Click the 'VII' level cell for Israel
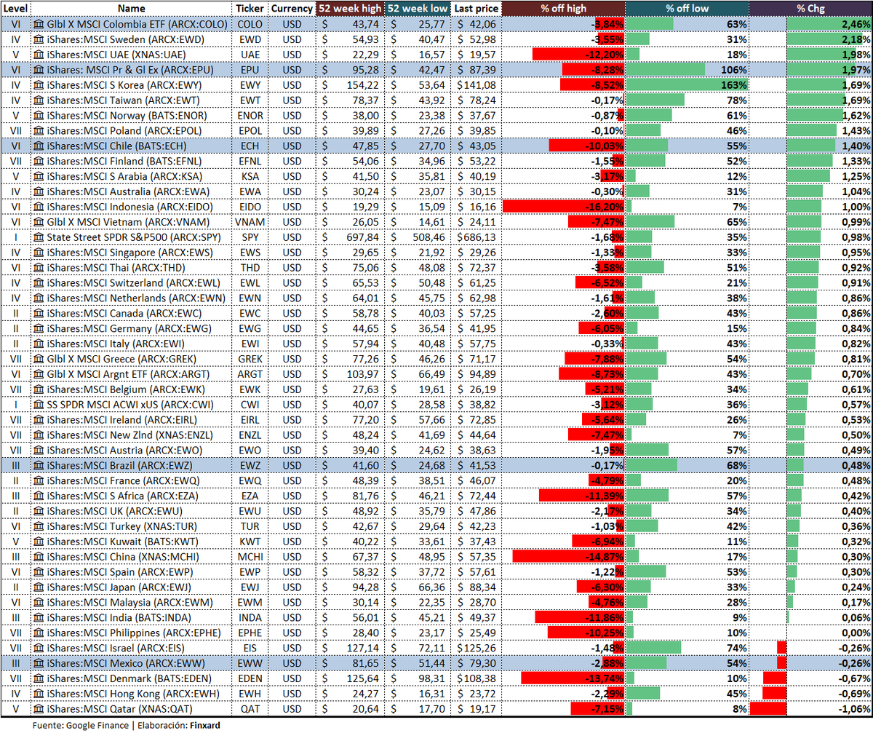873x733 pixels. click(x=15, y=649)
